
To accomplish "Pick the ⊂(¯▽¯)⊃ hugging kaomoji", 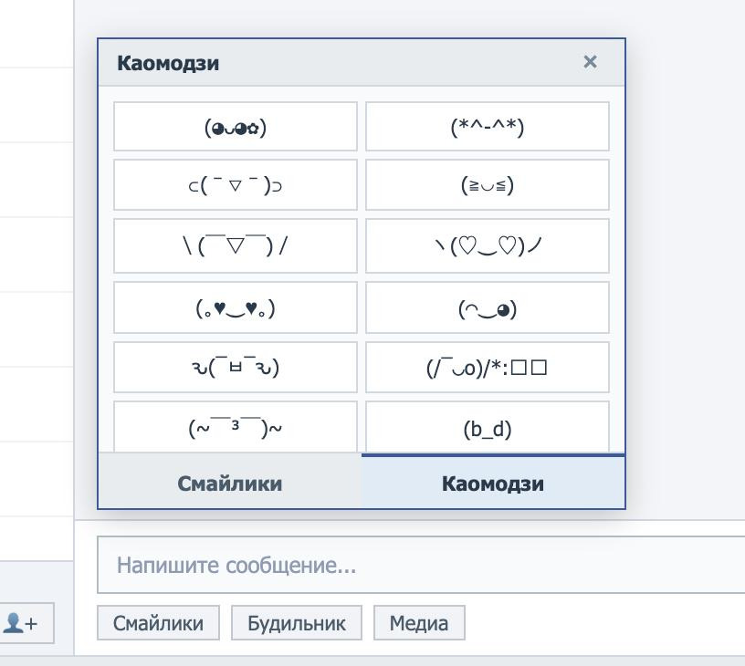I will point(236,184).
